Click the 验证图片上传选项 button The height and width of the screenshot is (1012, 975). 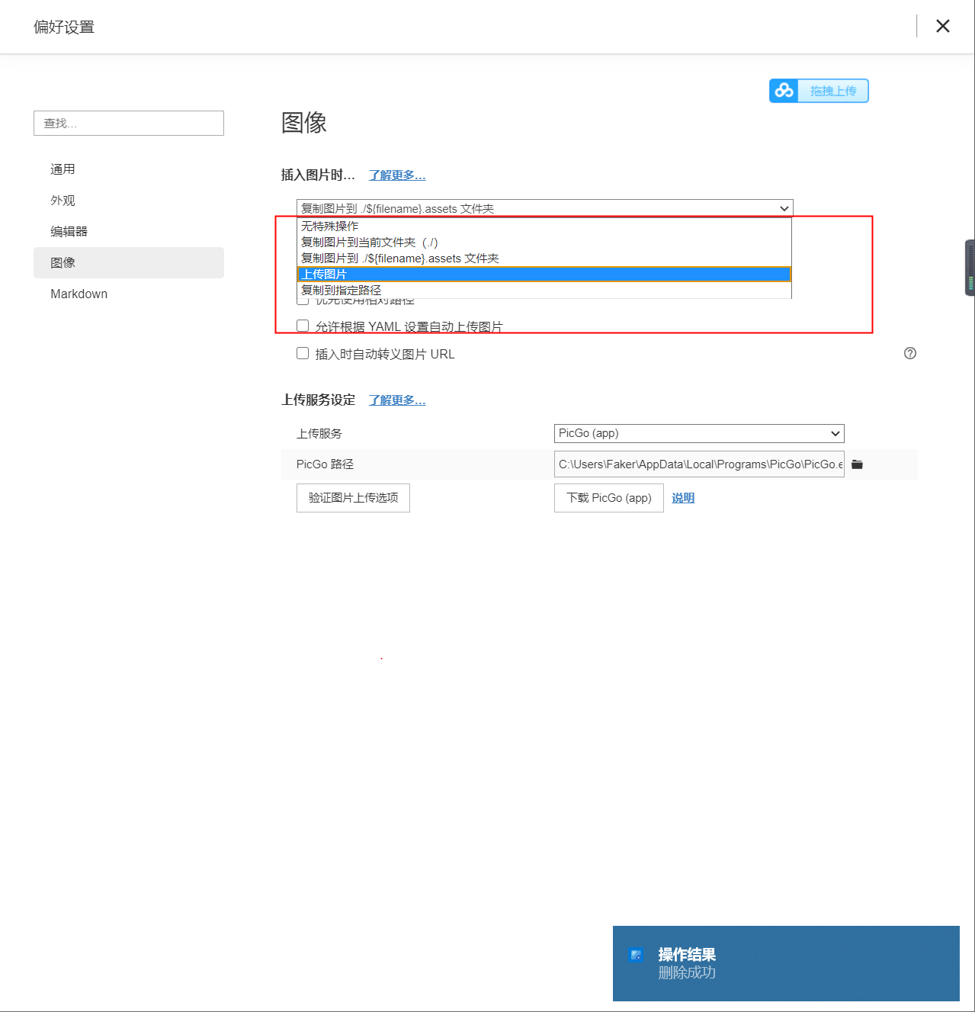click(x=353, y=498)
